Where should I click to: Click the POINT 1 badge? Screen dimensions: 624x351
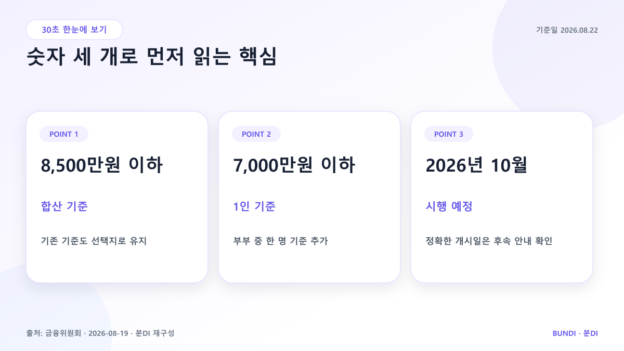[x=64, y=134]
